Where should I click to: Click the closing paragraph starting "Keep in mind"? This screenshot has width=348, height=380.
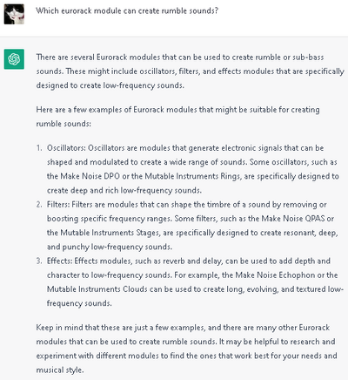[x=186, y=349]
